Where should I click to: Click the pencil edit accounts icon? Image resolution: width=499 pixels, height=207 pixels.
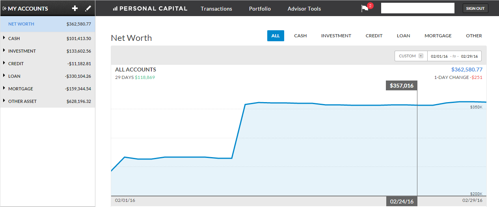click(88, 8)
